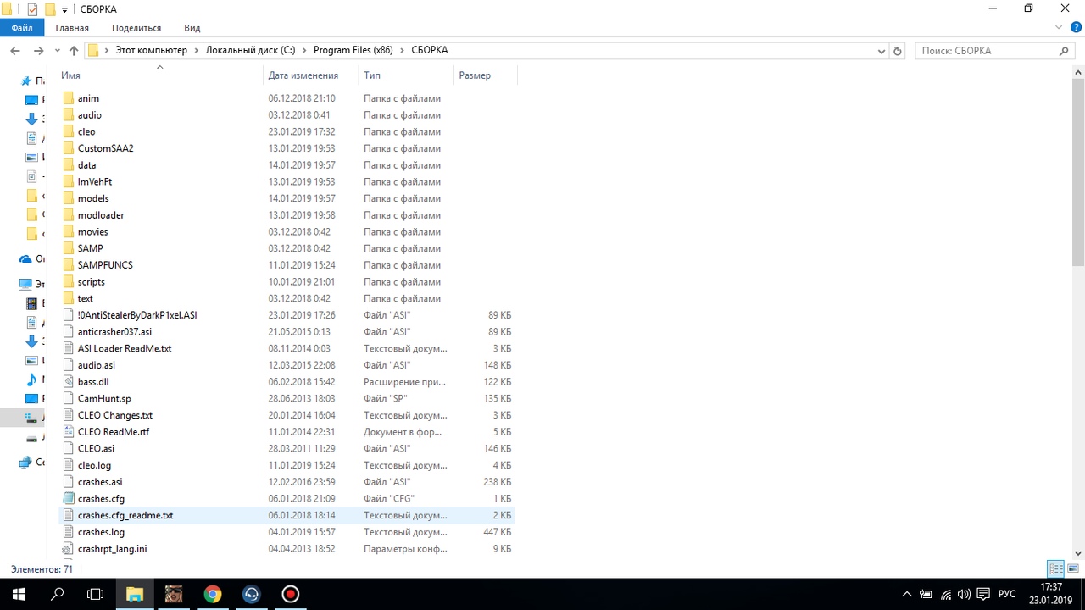This screenshot has width=1085, height=610.
Task: Open the Поделиться ribbon tab
Action: tap(136, 28)
